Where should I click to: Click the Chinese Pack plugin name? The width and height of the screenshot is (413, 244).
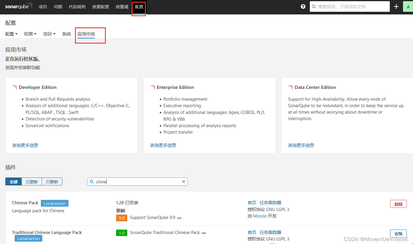(x=25, y=202)
